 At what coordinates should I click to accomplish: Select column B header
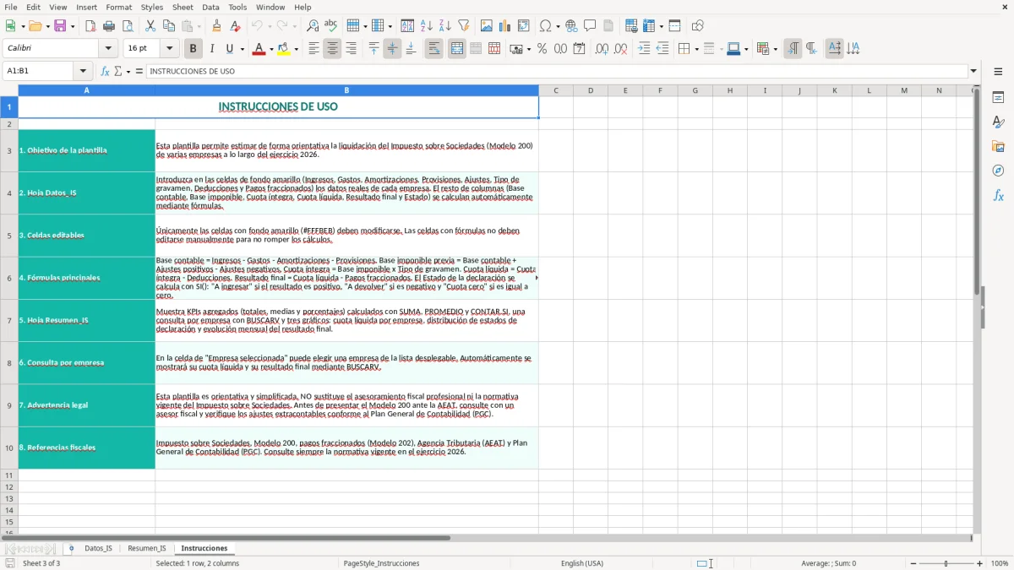coord(346,90)
